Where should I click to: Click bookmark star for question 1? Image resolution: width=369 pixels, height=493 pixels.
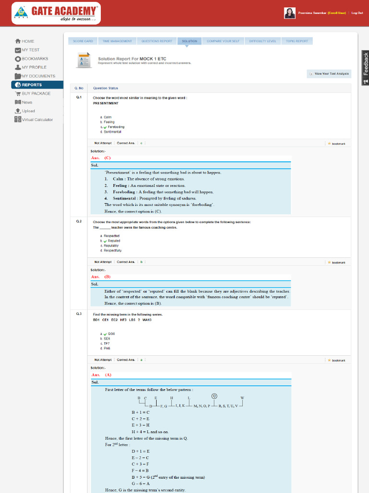tap(329, 143)
